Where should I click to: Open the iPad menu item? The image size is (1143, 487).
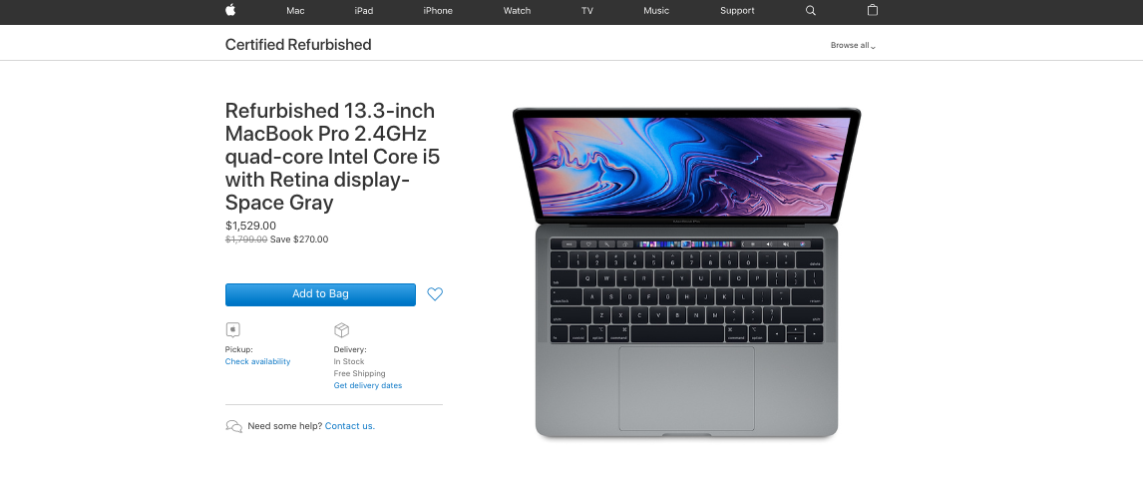[x=364, y=11]
